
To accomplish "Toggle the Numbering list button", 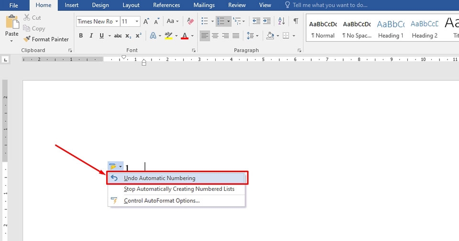I will (221, 21).
